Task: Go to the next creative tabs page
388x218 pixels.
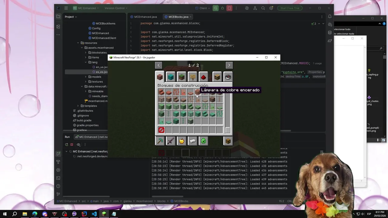Action: coord(229,65)
